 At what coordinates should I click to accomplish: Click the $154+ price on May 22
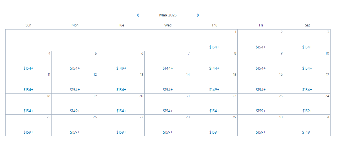tap(214, 111)
